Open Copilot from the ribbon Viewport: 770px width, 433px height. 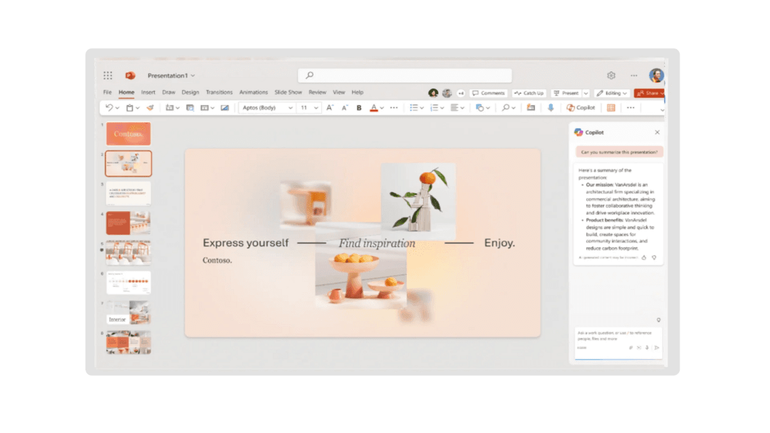pos(581,108)
